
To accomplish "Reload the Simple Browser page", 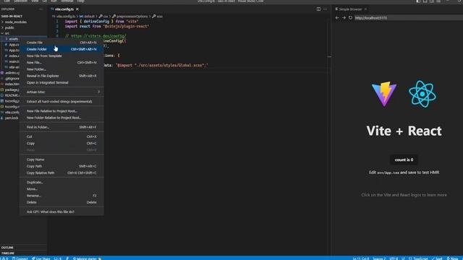I will point(350,17).
